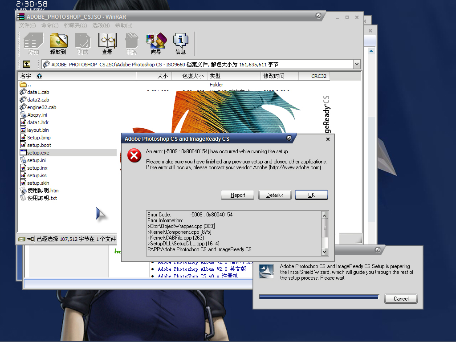The height and width of the screenshot is (342, 456).
Task: Click the engine32.cab archive icon
Action: click(x=23, y=107)
